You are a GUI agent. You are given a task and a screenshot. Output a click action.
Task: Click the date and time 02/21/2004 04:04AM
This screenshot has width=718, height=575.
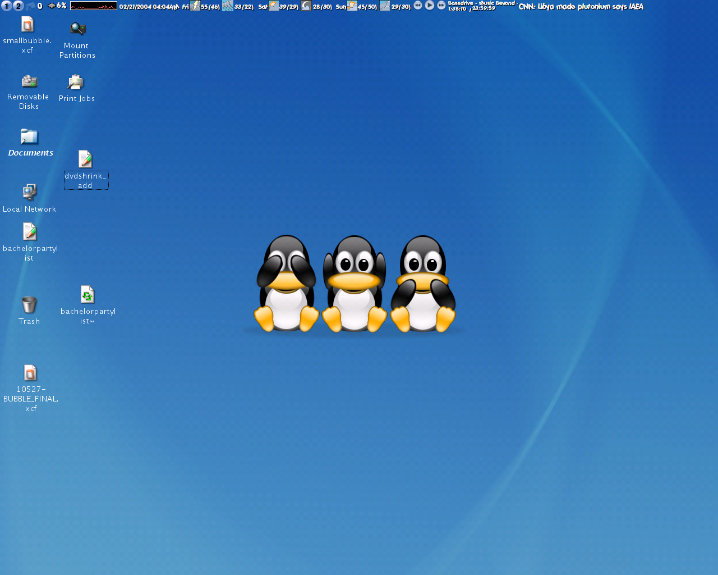point(149,7)
